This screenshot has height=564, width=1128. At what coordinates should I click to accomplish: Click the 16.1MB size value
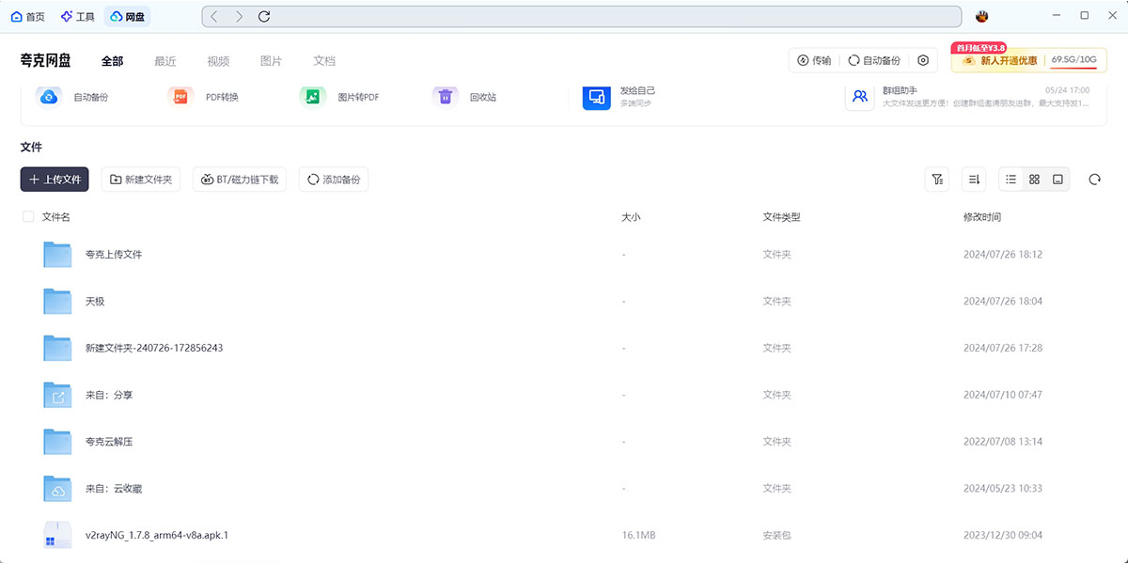638,536
